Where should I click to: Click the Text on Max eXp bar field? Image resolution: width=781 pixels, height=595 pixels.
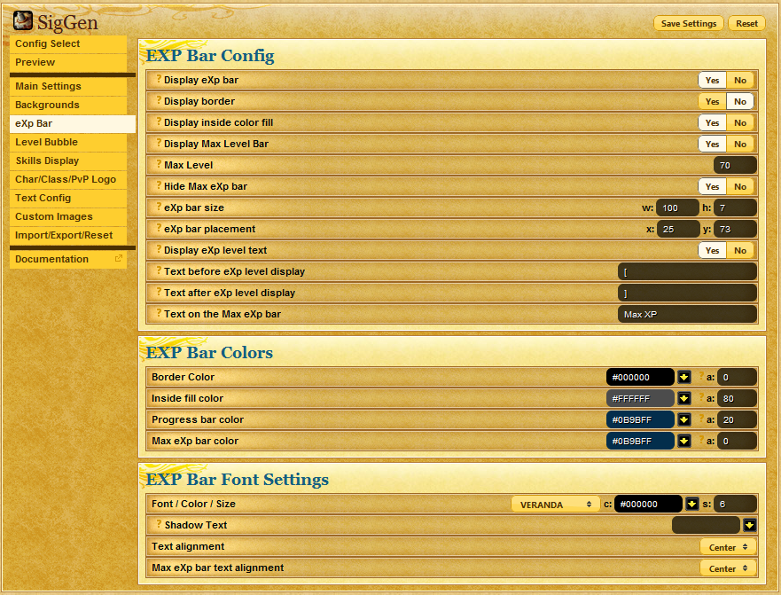[687, 314]
